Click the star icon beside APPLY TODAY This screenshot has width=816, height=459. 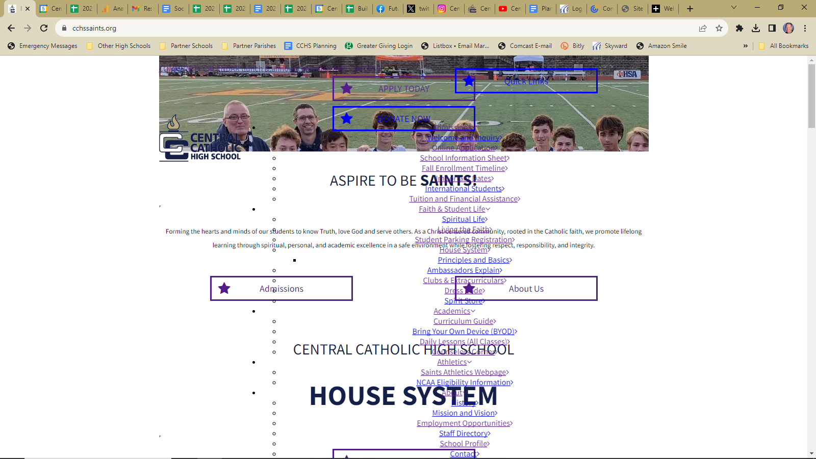coord(347,88)
